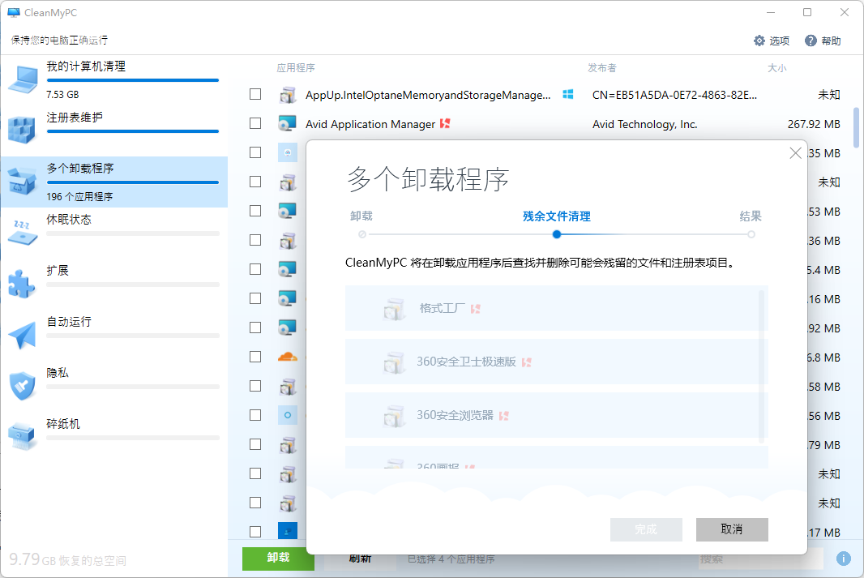This screenshot has height=578, width=864.
Task: Check the AppUp.IntelOptaneMemory app checkbox
Action: [255, 95]
